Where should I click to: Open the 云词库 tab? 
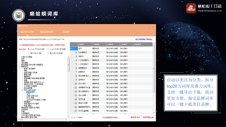click(x=66, y=32)
